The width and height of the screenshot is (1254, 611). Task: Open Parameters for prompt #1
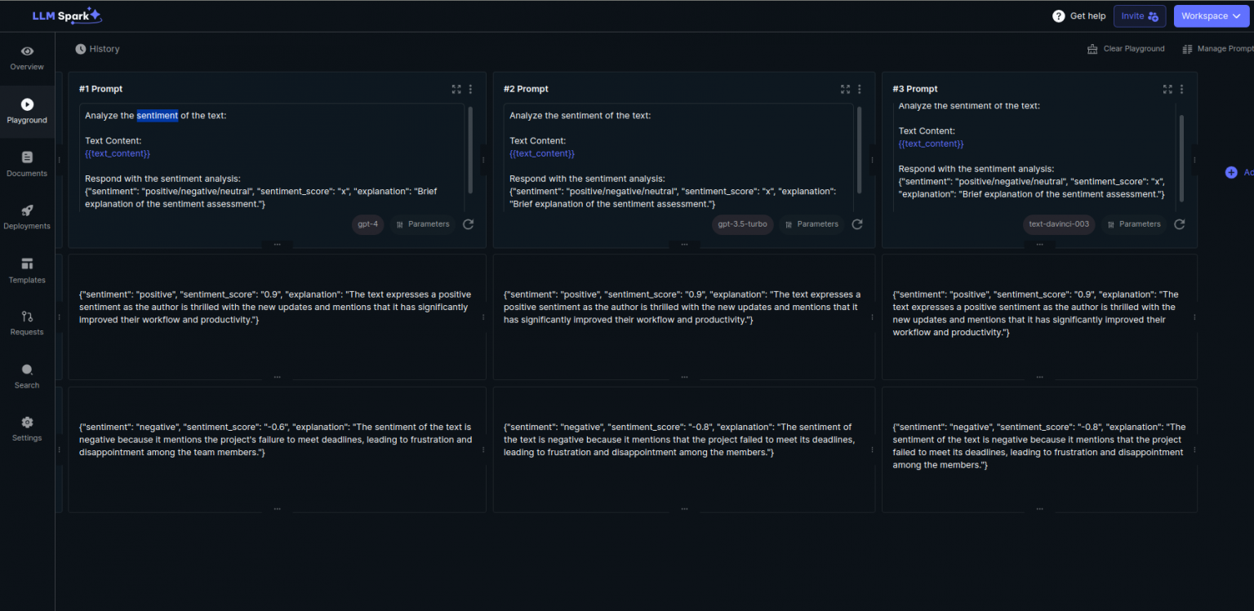point(423,224)
